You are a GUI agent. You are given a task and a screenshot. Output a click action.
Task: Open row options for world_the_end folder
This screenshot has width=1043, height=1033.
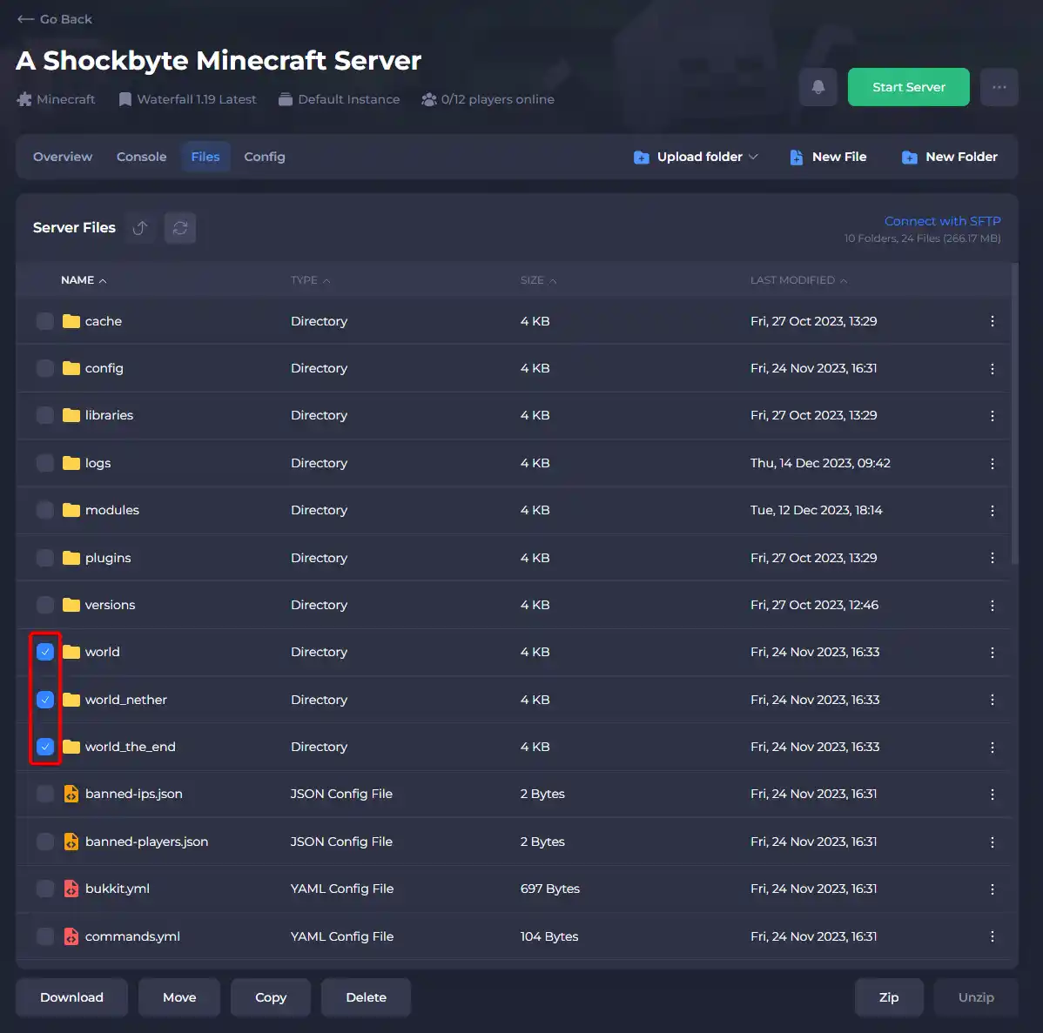tap(993, 748)
